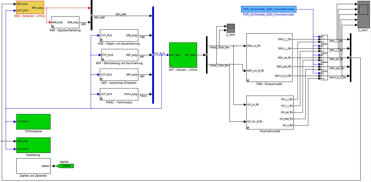
Task: Click the green Darstellung block
Action: click(x=33, y=145)
